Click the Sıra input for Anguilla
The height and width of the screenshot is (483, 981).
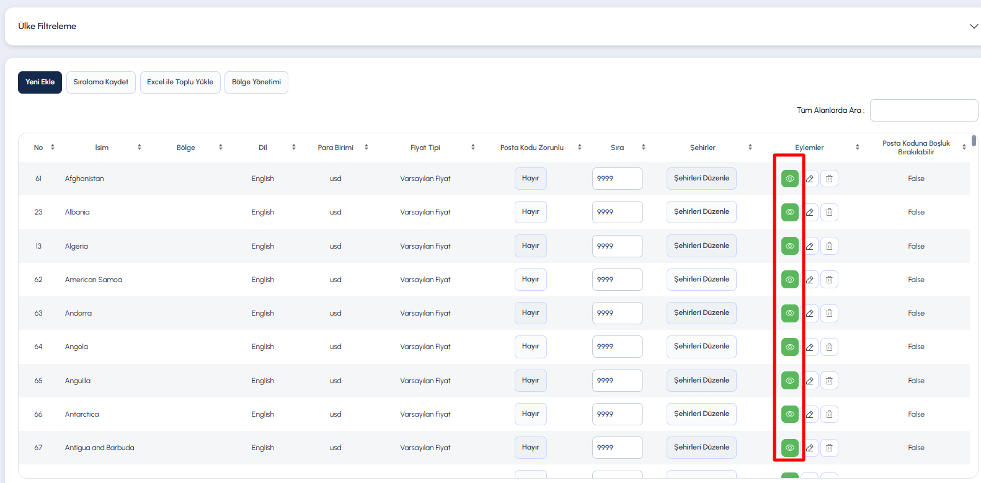tap(618, 381)
